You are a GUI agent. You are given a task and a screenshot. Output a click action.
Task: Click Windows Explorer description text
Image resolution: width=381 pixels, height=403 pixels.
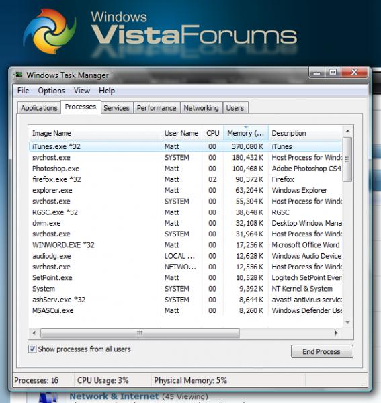[x=300, y=190]
